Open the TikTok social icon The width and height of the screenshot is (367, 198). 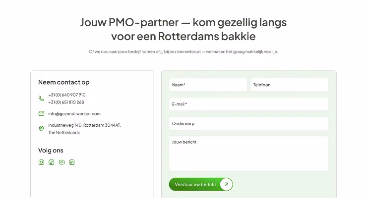point(52,162)
